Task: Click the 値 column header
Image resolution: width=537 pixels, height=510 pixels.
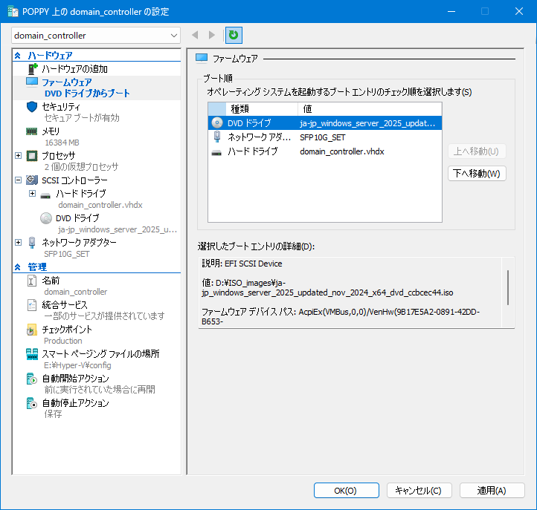Action: click(370, 109)
